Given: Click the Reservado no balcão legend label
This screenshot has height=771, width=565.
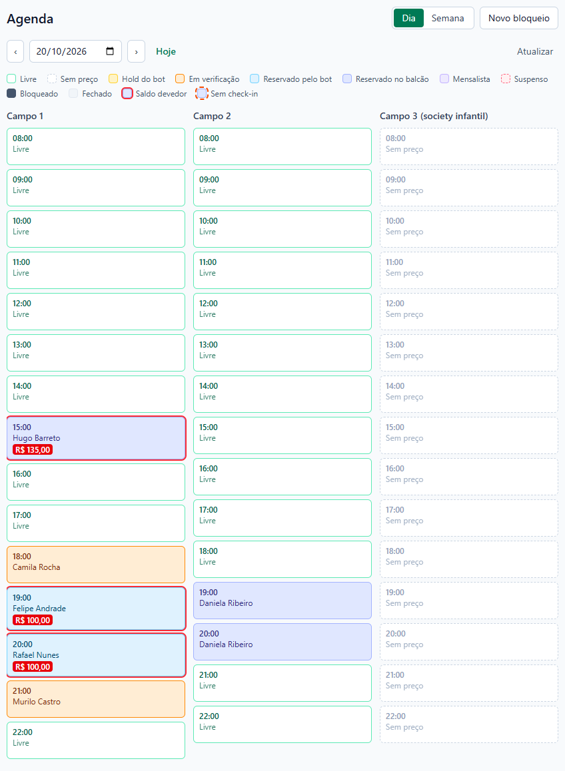Looking at the screenshot, I should (392, 79).
